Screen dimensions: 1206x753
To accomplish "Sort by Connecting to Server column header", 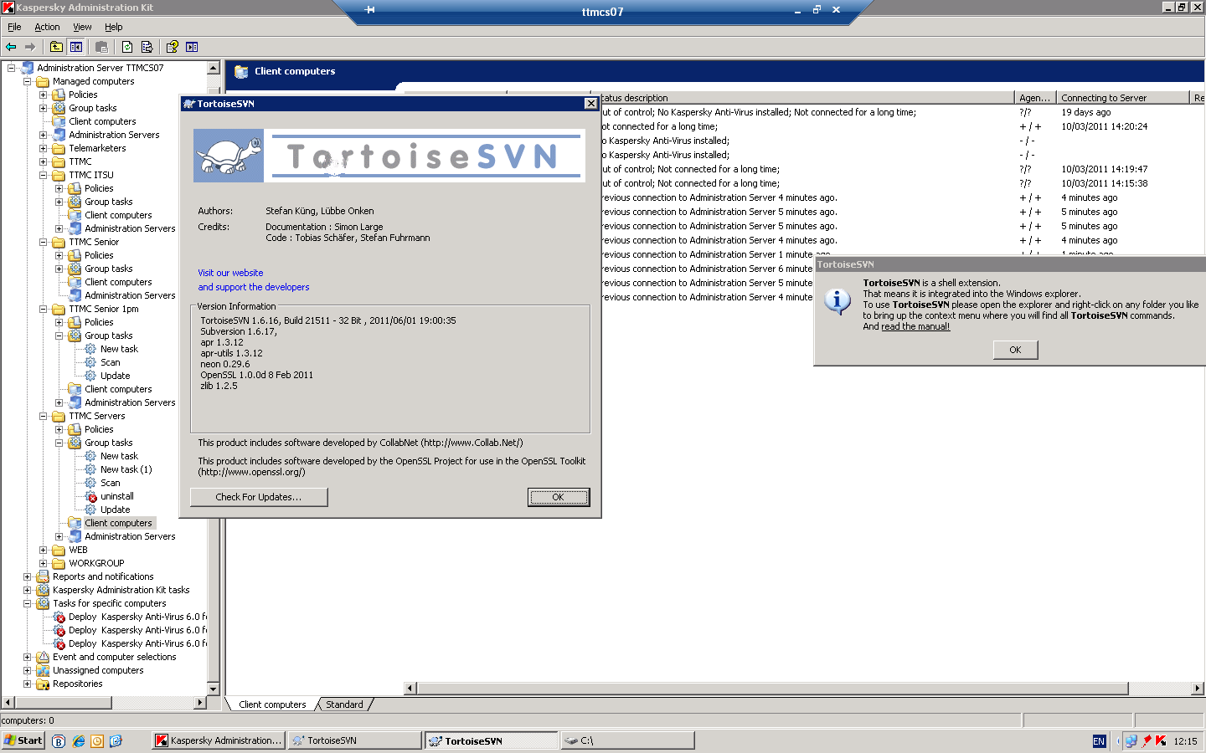I will point(1122,98).
